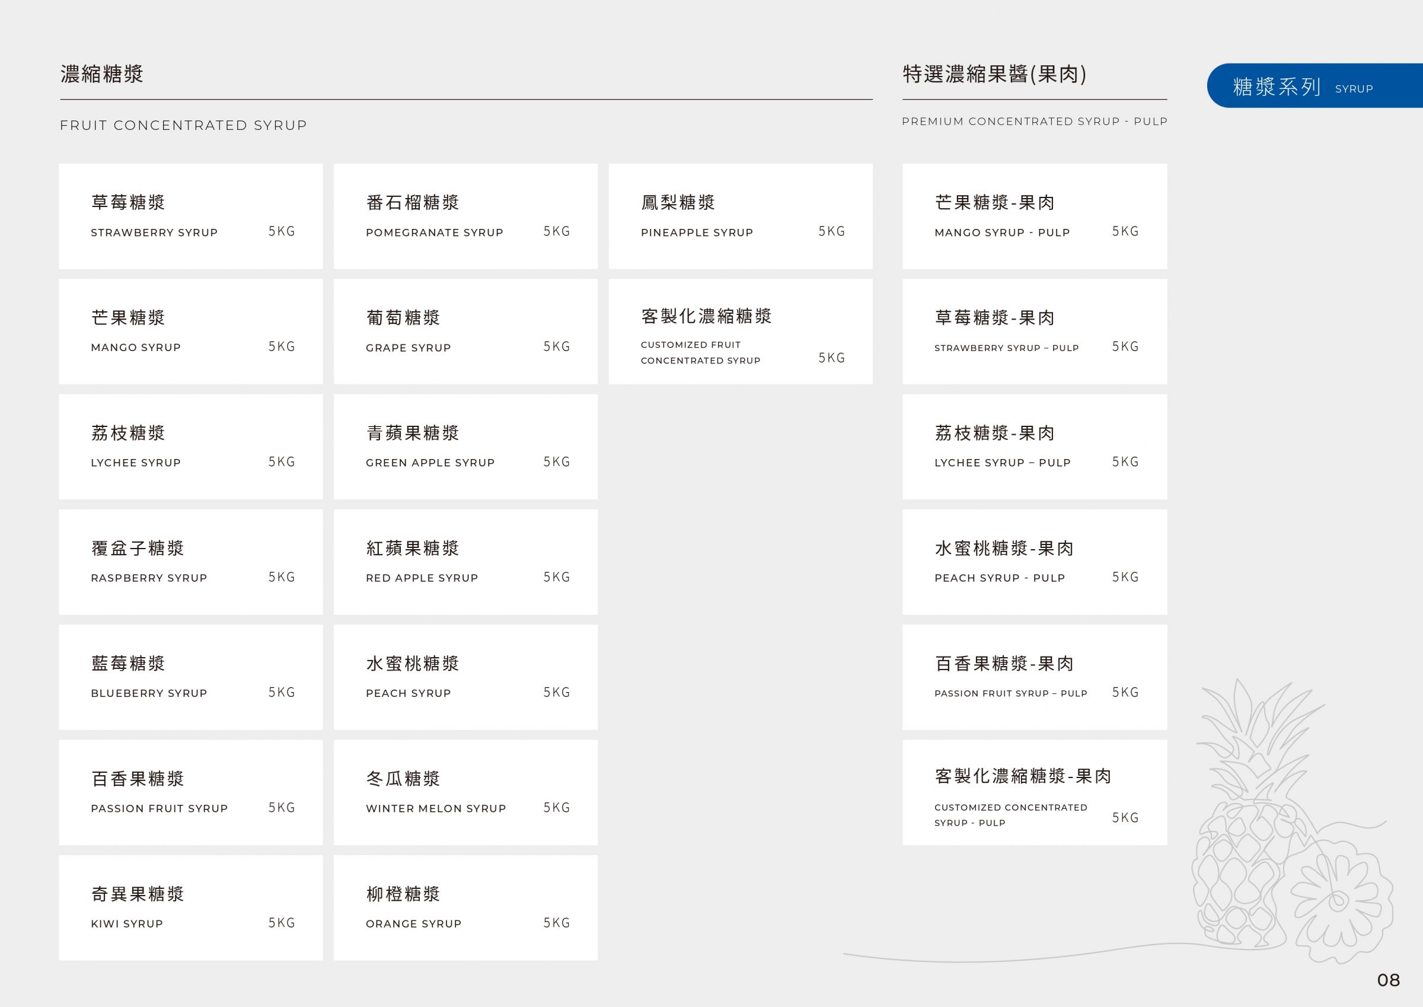The width and height of the screenshot is (1423, 1007).
Task: Click the Mango Syrup - Pulp card
Action: click(1035, 216)
